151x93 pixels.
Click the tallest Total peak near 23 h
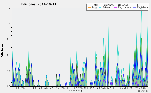(x=141, y=11)
